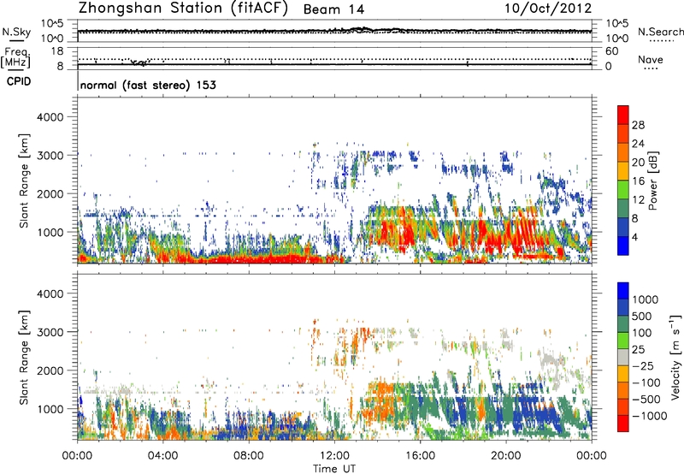Click the sky noise trace bump near 13:00

[361, 29]
